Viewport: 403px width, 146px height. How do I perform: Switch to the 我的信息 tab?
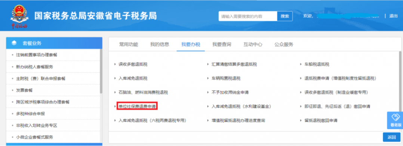click(x=160, y=44)
